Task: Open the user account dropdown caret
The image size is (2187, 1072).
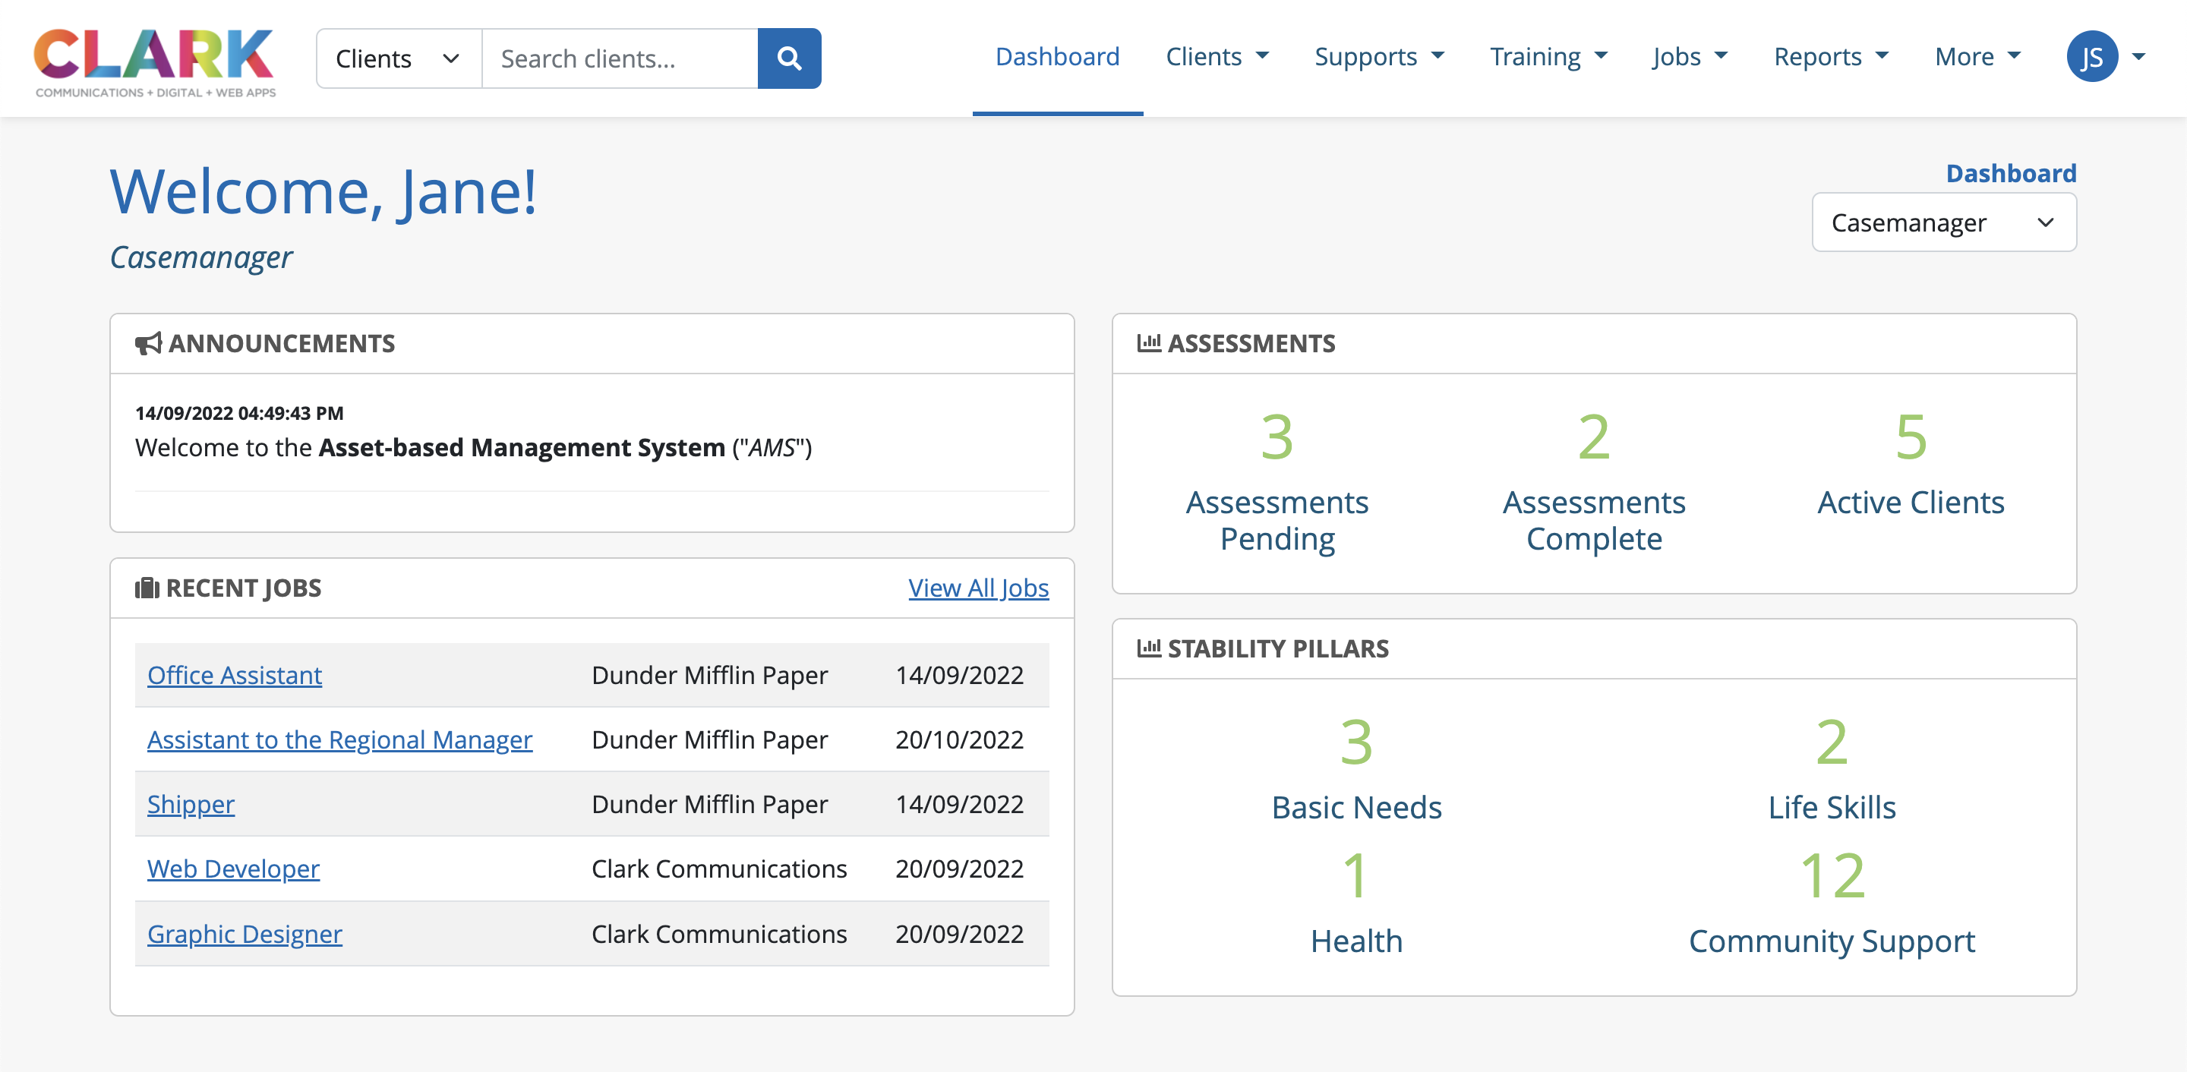Action: pyautogui.click(x=2138, y=57)
